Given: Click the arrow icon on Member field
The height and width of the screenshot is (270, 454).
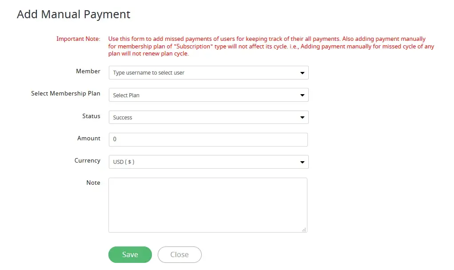Looking at the screenshot, I should [x=302, y=73].
